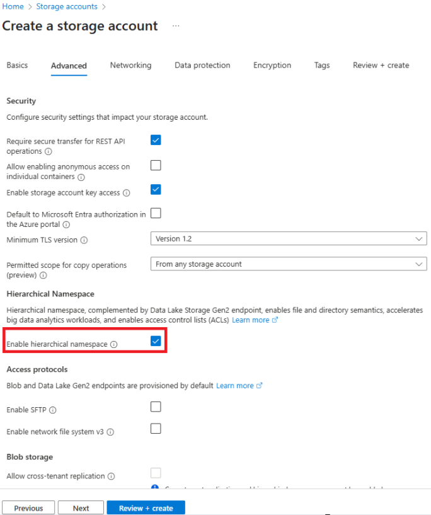Click info icon for hierarchical namespace option
This screenshot has width=431, height=515.
click(x=114, y=345)
